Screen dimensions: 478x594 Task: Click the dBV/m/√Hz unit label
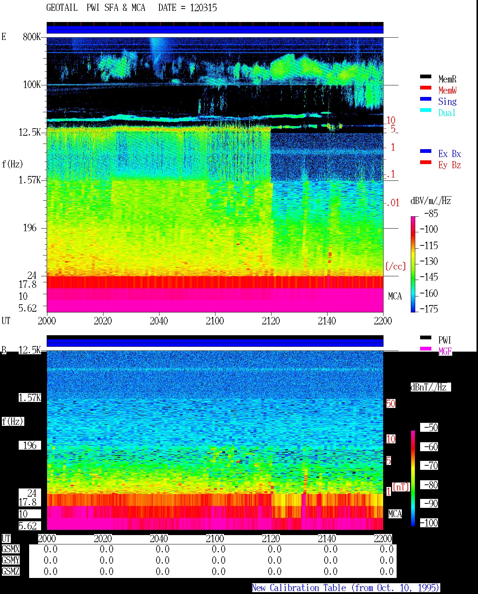[431, 201]
